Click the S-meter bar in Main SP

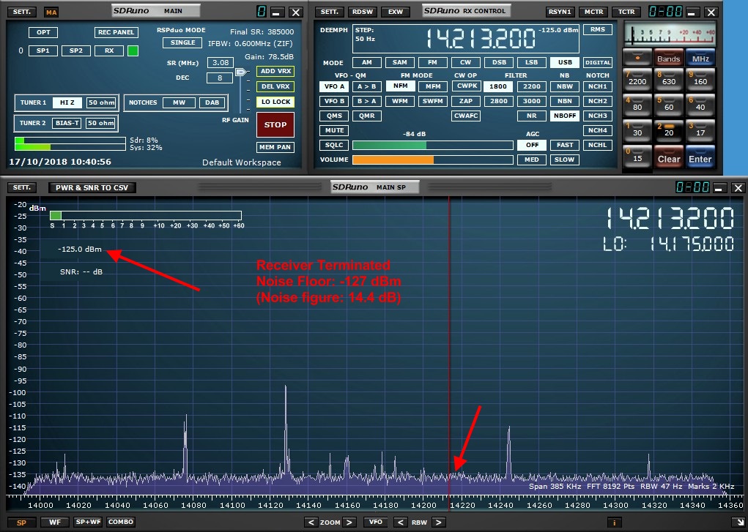(x=146, y=215)
